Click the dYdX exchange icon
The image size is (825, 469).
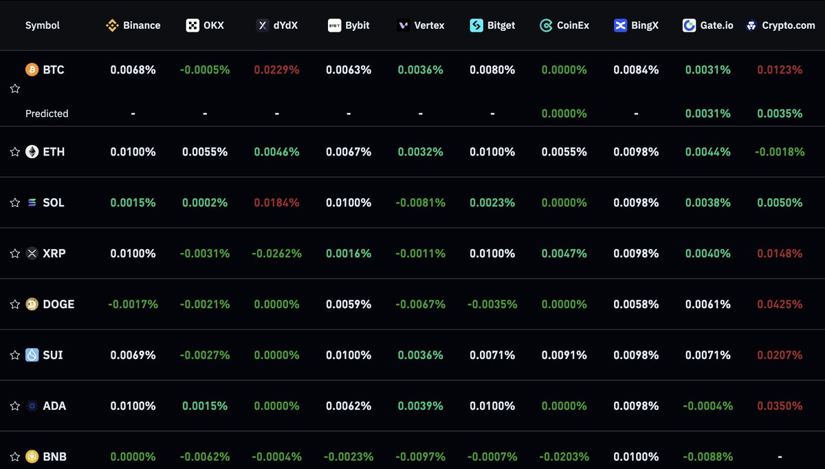261,25
